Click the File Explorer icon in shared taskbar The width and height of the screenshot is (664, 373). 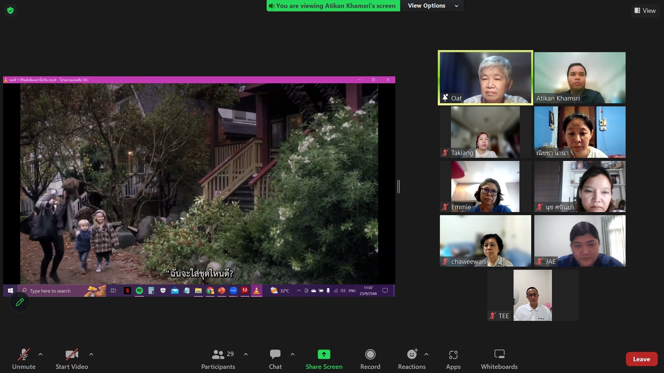click(x=198, y=291)
